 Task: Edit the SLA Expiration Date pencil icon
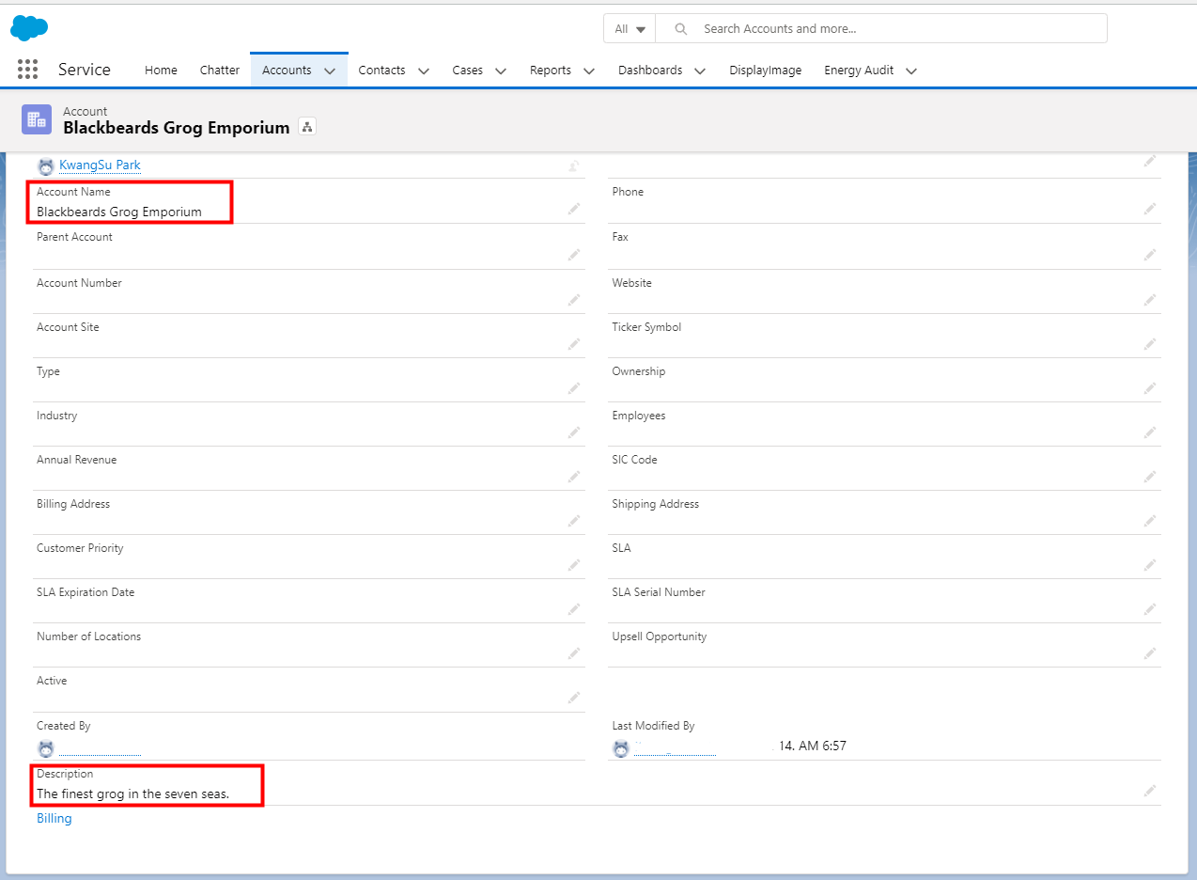tap(573, 609)
